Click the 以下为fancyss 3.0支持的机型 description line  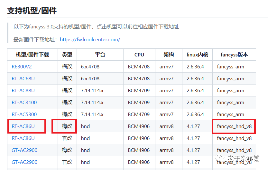coord(96,27)
